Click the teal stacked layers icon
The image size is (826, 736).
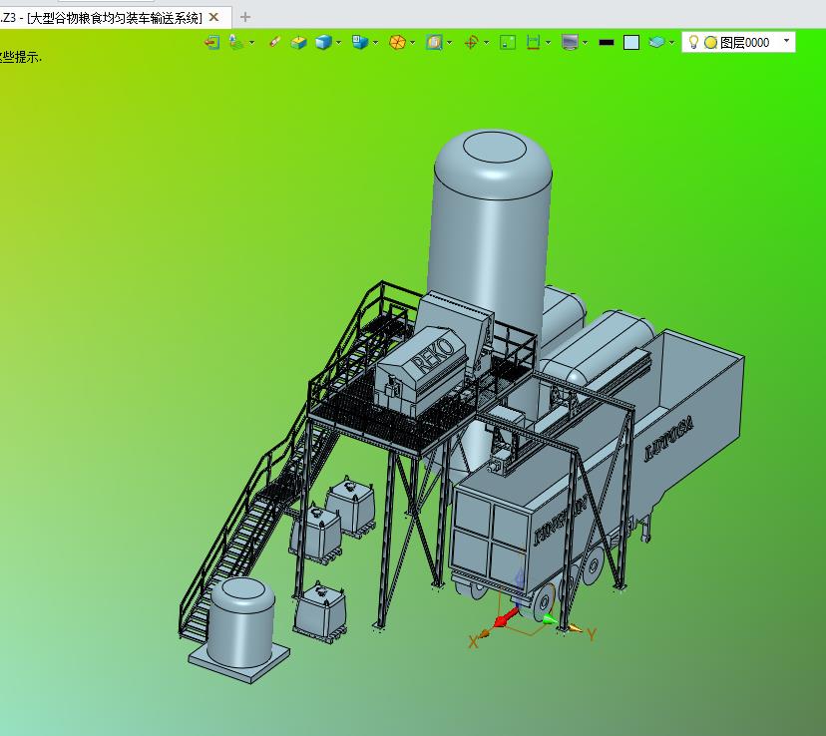(x=656, y=42)
